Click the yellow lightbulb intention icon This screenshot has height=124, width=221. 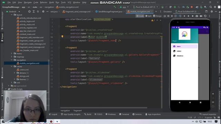(x=62, y=37)
